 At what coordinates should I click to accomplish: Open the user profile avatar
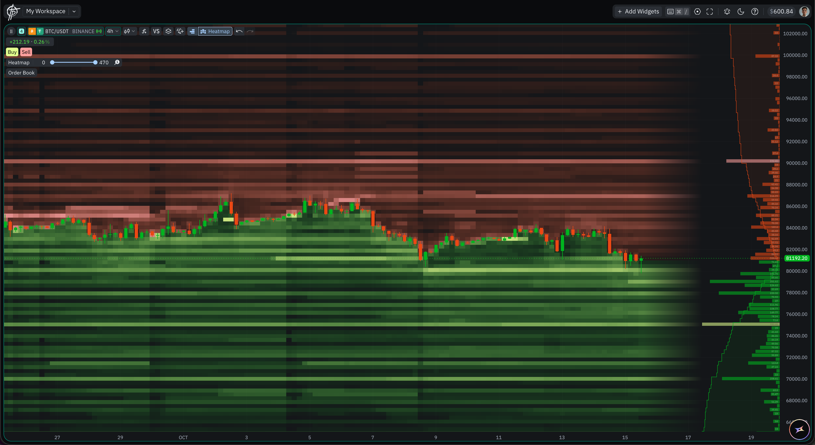pos(804,12)
